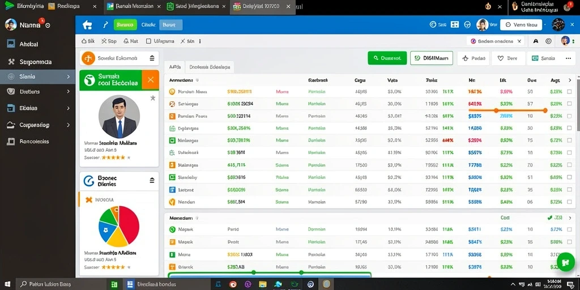Click the Afrobal sidebar icon

(11, 44)
